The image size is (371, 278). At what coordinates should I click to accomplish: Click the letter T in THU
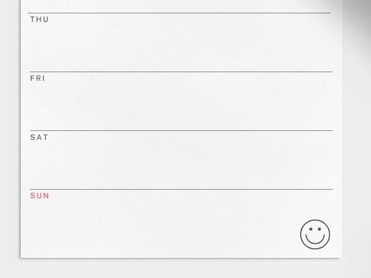[x=33, y=20]
